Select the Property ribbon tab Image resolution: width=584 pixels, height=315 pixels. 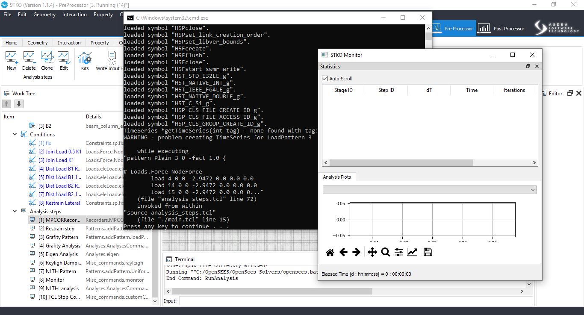click(100, 43)
